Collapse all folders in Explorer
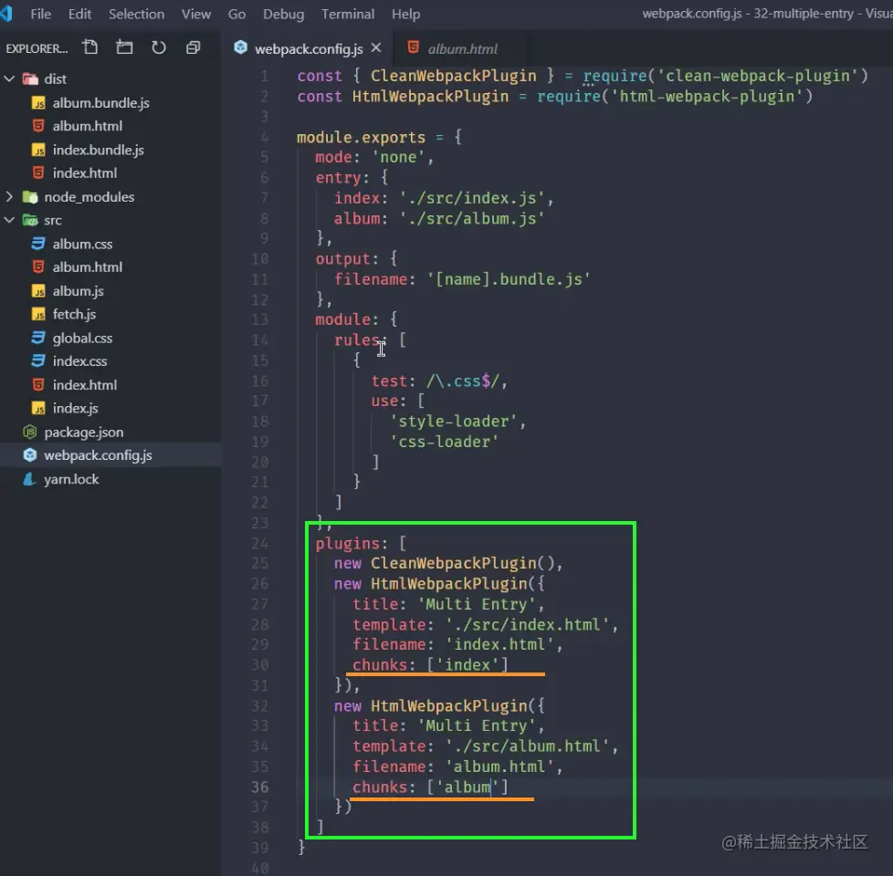Viewport: 893px width, 876px height. 193,47
